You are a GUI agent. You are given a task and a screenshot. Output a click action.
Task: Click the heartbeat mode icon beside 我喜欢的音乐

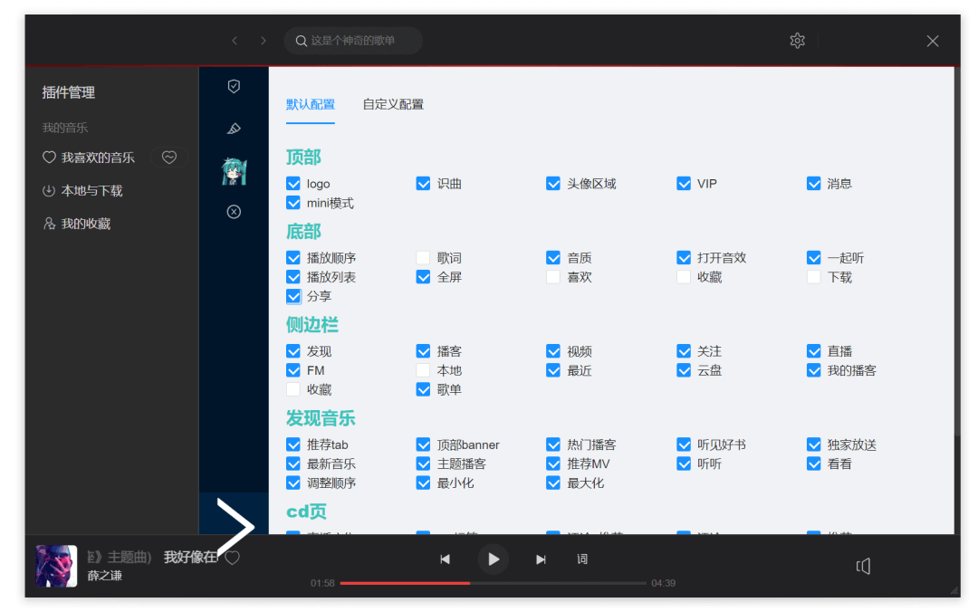click(169, 158)
